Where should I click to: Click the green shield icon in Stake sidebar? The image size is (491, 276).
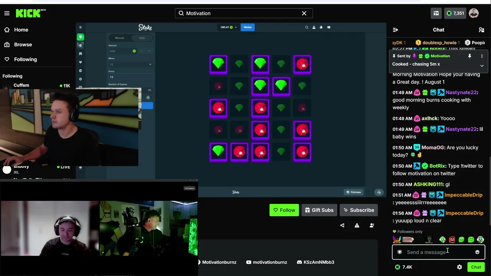click(80, 37)
